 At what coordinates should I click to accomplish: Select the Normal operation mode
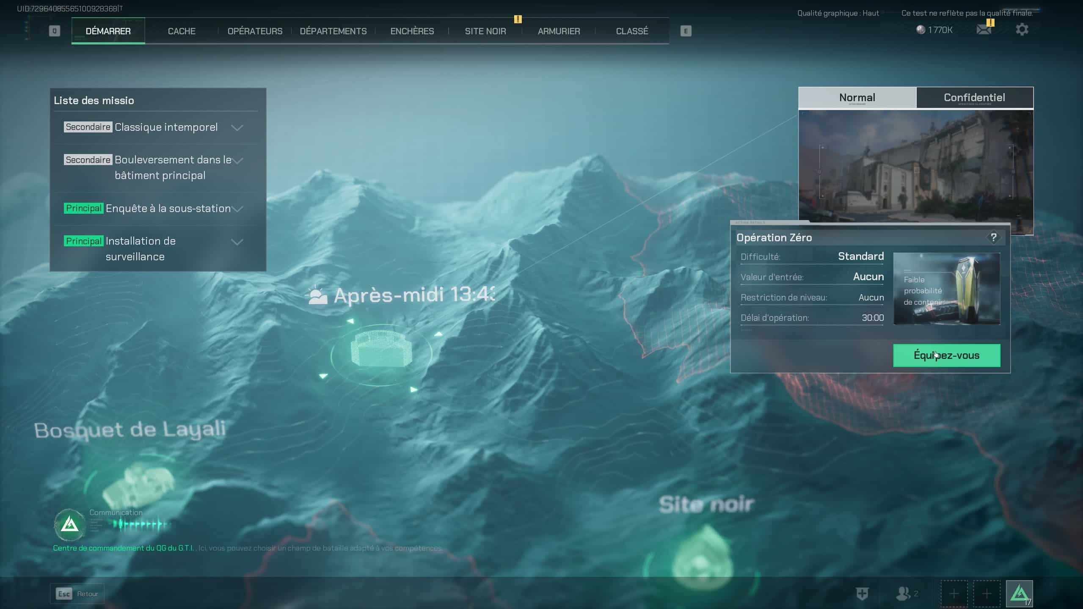point(857,97)
